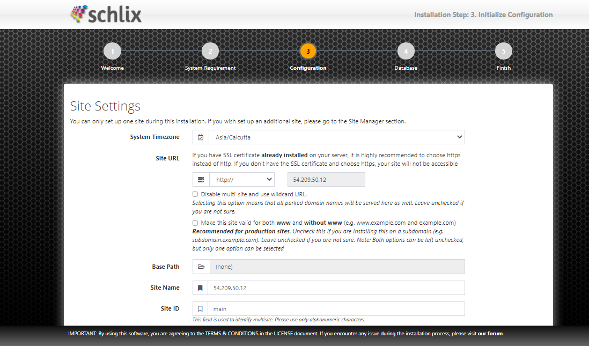Click the folder icon next to Base Path
Viewport: 589px width, 346px height.
tap(201, 267)
